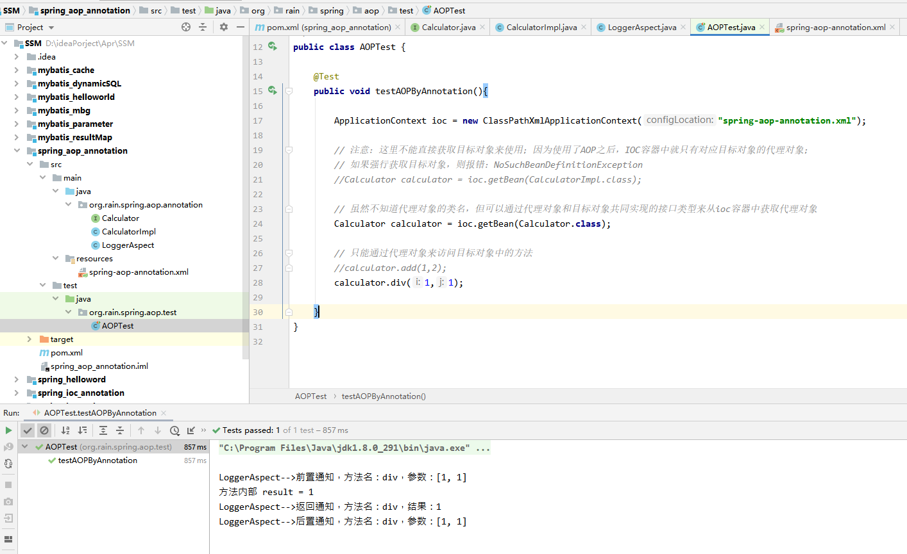Open the Run panel layout icon
This screenshot has width=907, height=554.
pyautogui.click(x=8, y=539)
